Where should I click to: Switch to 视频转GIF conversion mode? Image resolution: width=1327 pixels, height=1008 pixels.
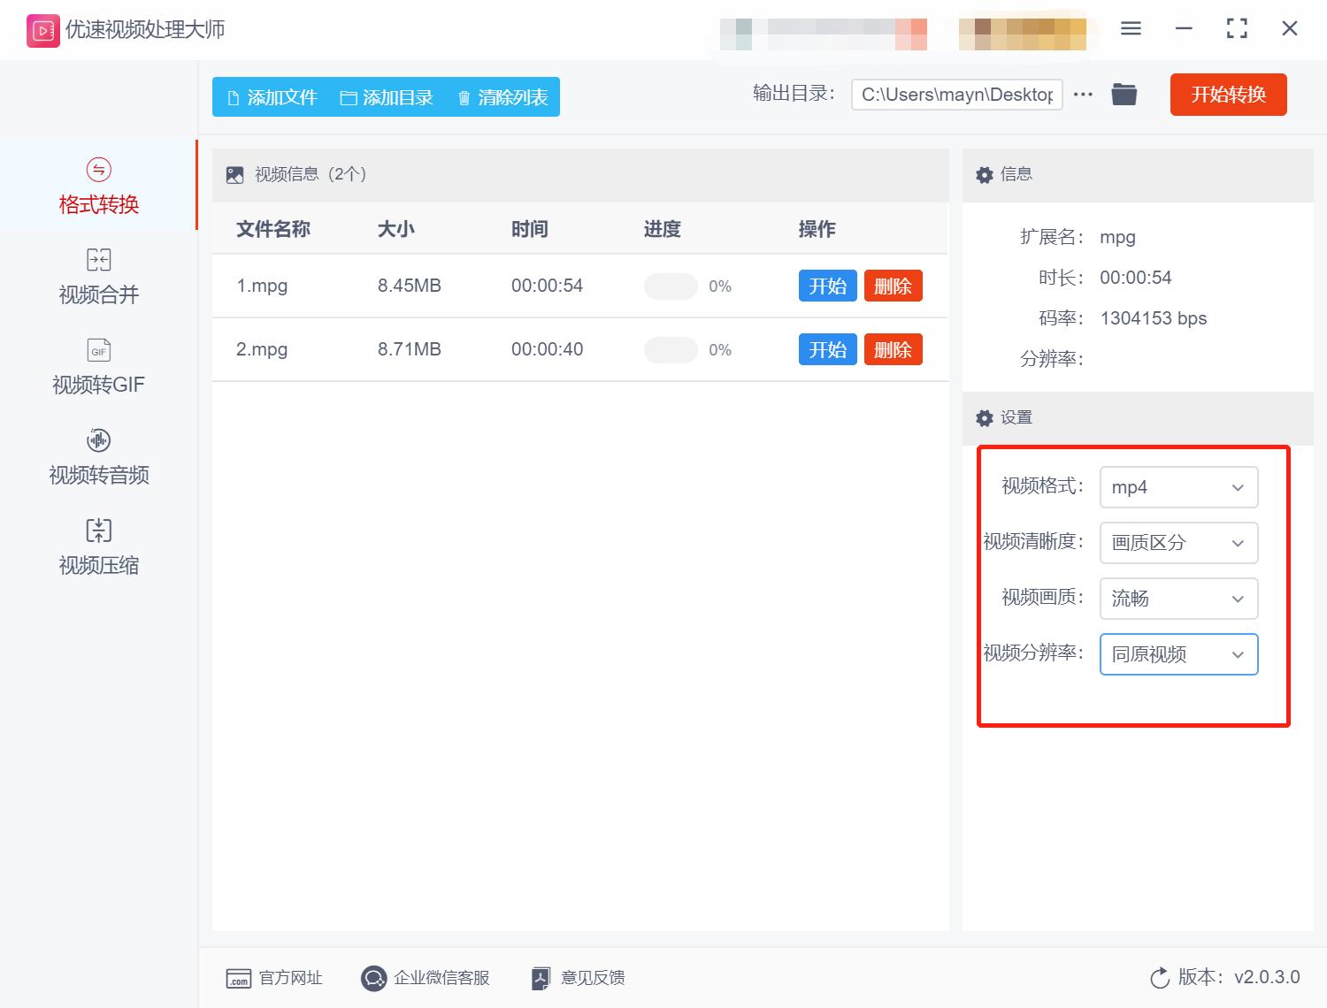97,365
